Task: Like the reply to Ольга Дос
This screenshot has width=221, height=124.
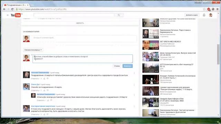Action: coord(48,100)
